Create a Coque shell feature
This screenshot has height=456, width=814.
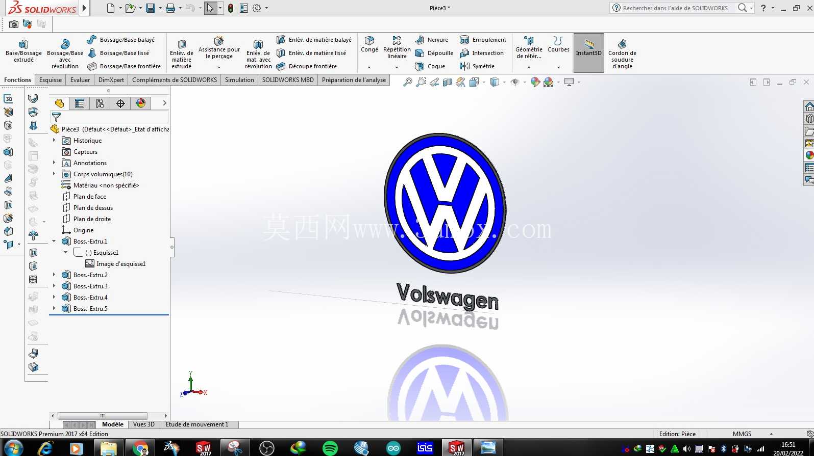pyautogui.click(x=430, y=66)
